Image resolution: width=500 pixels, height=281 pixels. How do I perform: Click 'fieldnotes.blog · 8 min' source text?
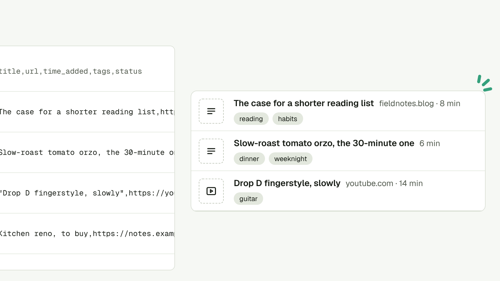pos(419,103)
